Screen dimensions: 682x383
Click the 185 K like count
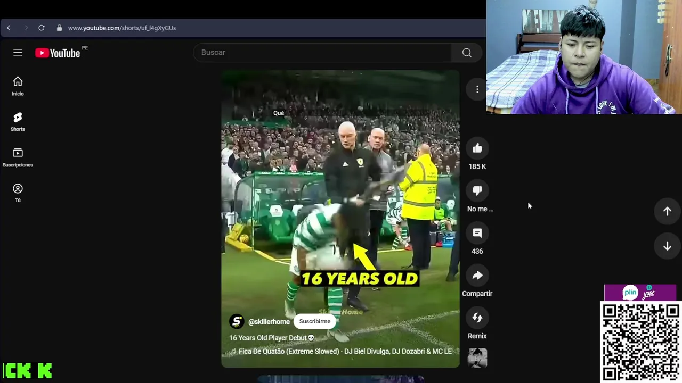point(477,166)
